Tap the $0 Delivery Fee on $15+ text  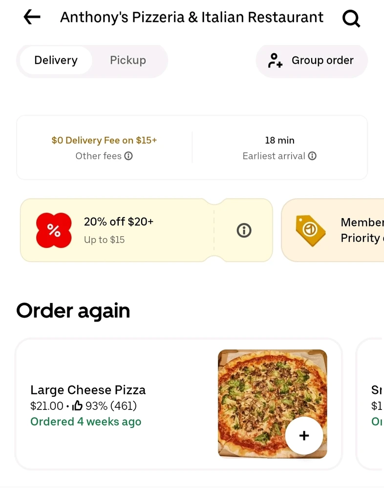104,141
